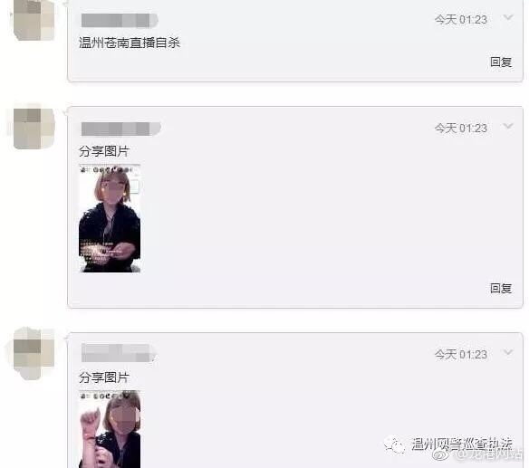Open the blurred username of the bottom commenter
The image size is (529, 468).
tap(119, 353)
